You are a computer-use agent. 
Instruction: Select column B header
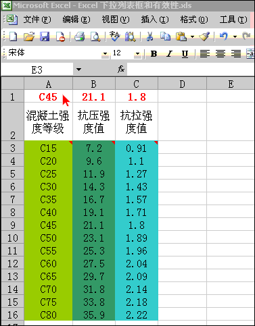[x=94, y=84]
